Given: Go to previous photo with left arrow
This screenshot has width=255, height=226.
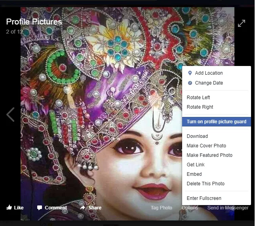Looking at the screenshot, I should 10,115.
